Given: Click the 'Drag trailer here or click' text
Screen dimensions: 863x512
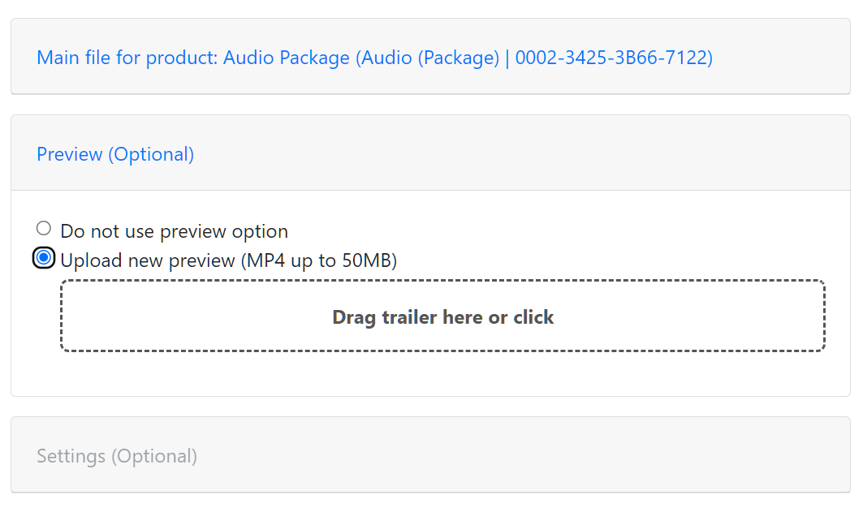Looking at the screenshot, I should point(442,316).
